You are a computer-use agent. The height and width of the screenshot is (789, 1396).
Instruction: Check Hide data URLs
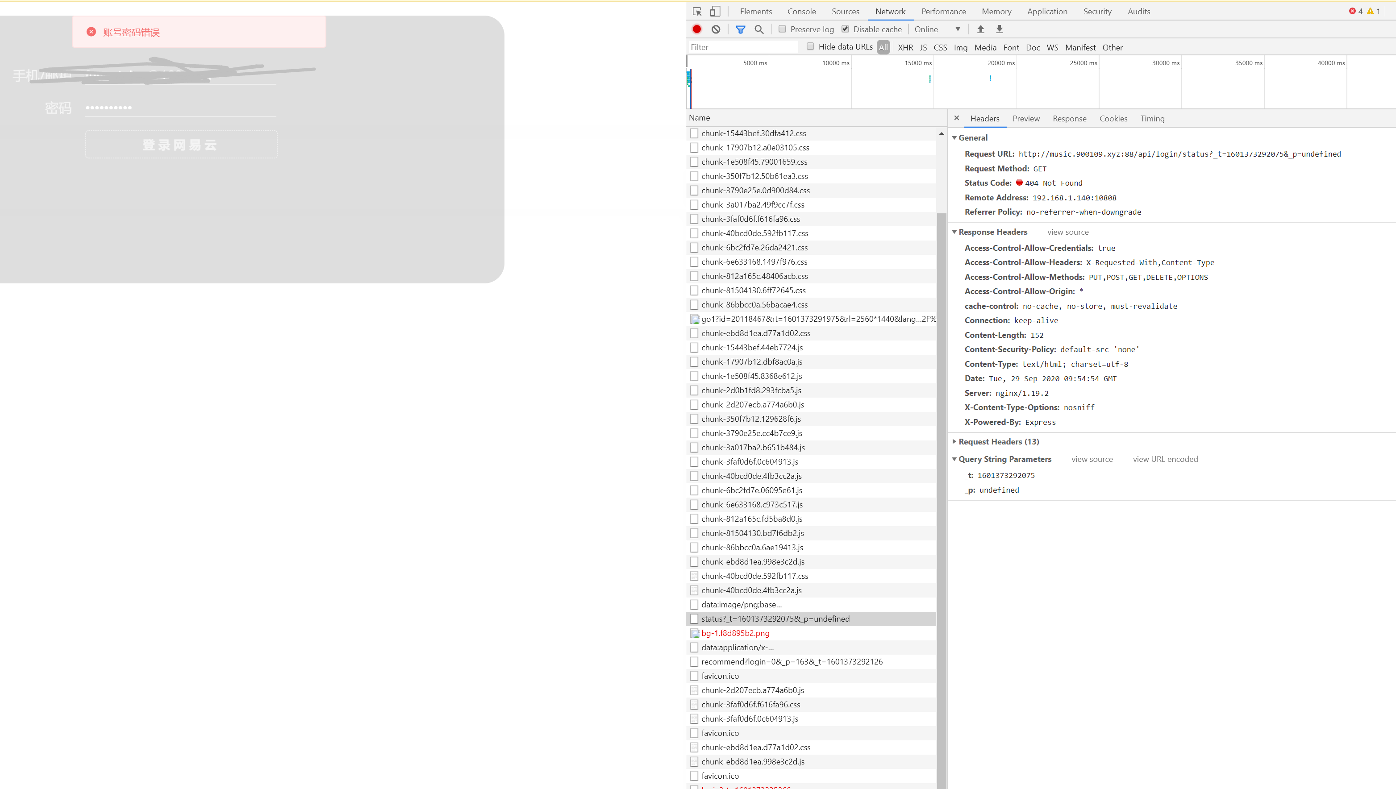(810, 46)
